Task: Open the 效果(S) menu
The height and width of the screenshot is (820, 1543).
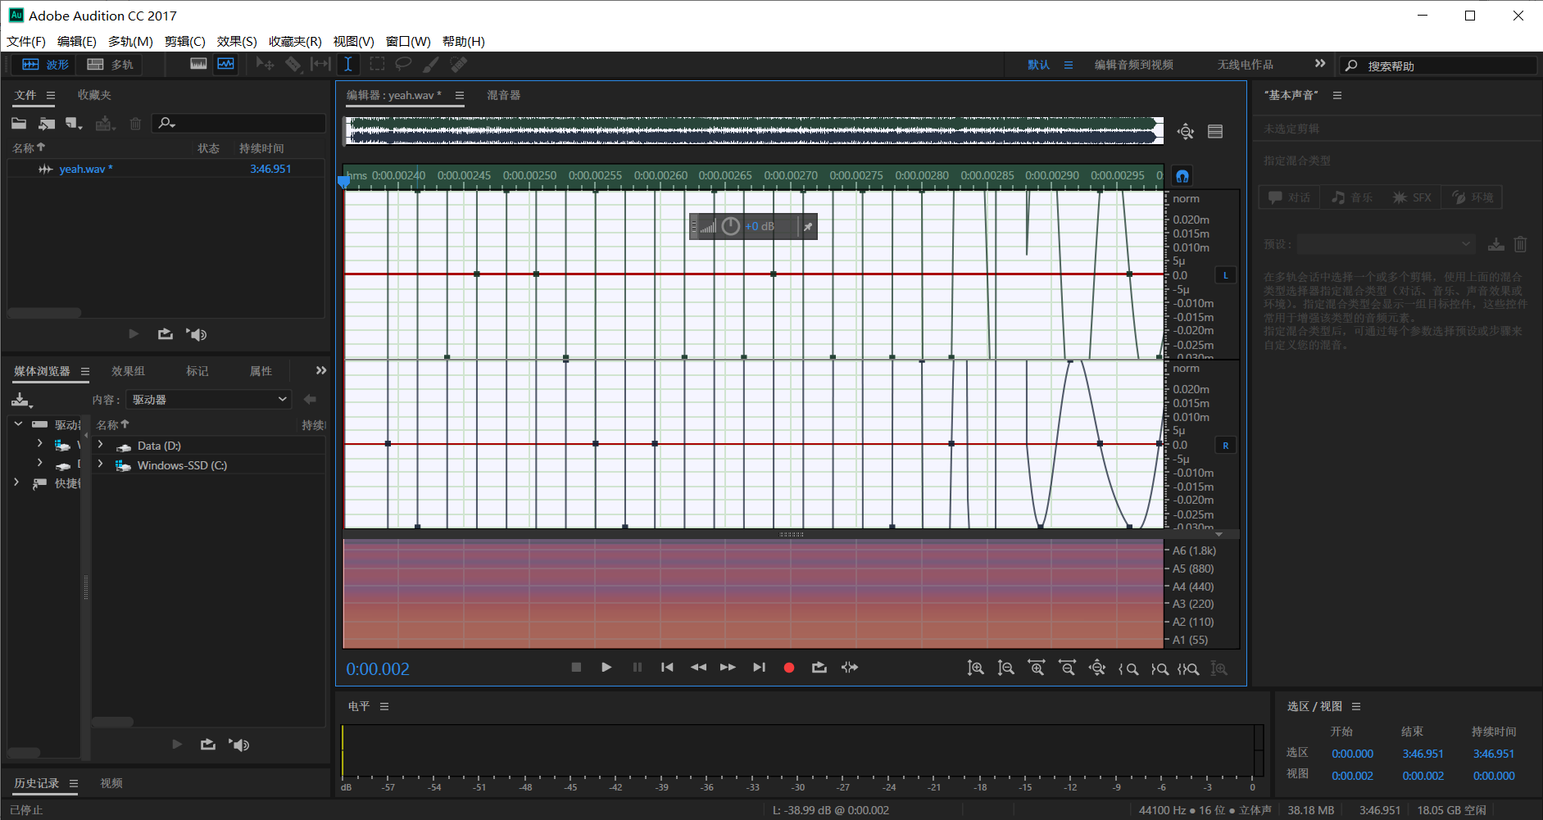Action: point(236,41)
